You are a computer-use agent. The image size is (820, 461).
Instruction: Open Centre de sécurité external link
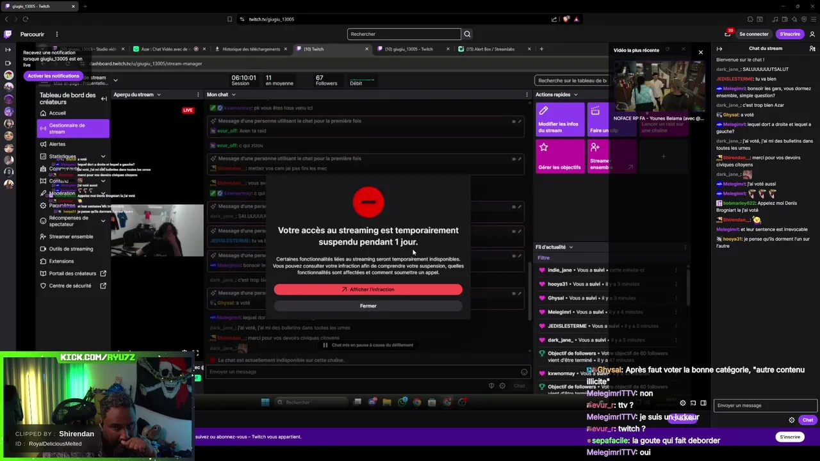73,286
